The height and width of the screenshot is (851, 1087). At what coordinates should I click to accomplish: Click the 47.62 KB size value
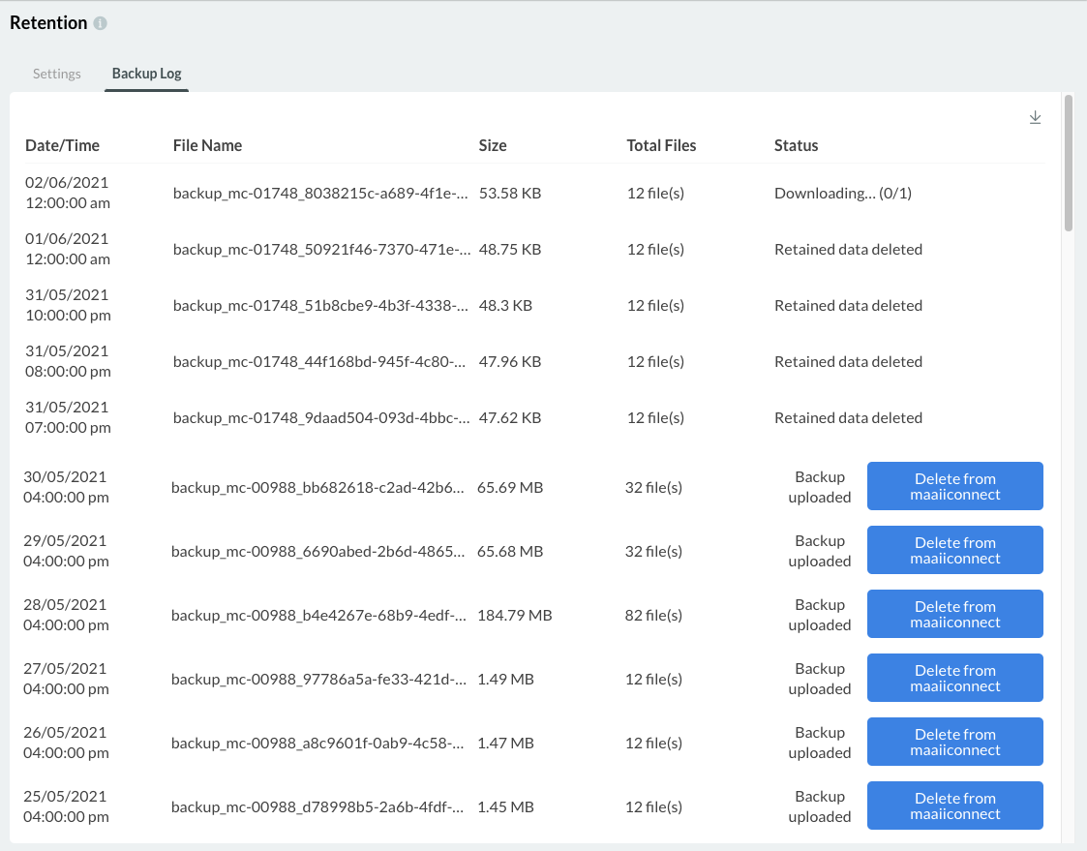pyautogui.click(x=510, y=418)
